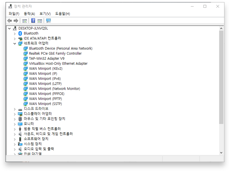Click the 모니터 monitor icon
The height and width of the screenshot is (171, 229).
[20, 124]
